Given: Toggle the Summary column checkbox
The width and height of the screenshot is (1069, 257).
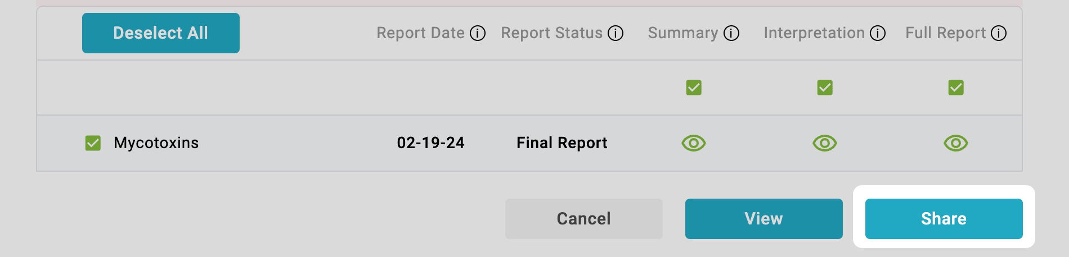Looking at the screenshot, I should point(694,88).
